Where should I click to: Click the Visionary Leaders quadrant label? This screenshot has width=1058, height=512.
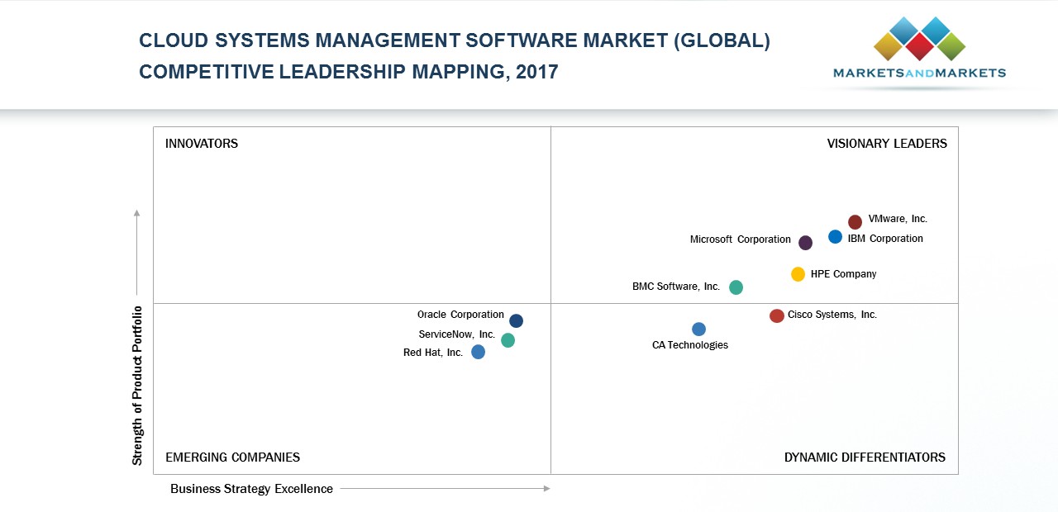[x=887, y=144]
